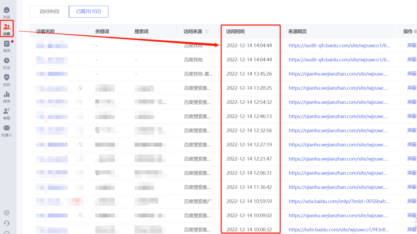
Task: Click the 来源网页 column header
Action: tap(297, 31)
